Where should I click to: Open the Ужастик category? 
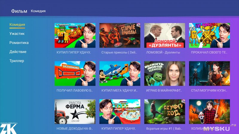(17, 34)
